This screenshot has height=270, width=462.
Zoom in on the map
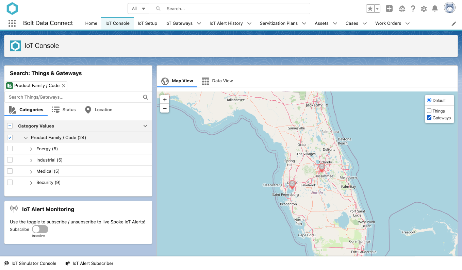(165, 100)
